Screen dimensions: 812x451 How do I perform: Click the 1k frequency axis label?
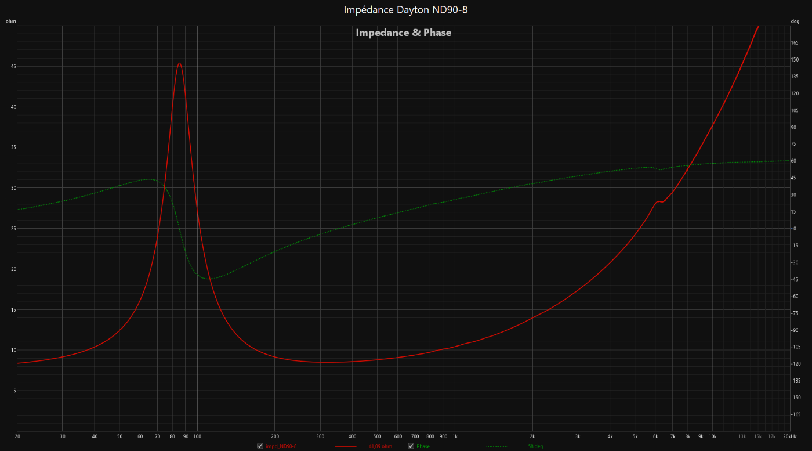tap(455, 436)
